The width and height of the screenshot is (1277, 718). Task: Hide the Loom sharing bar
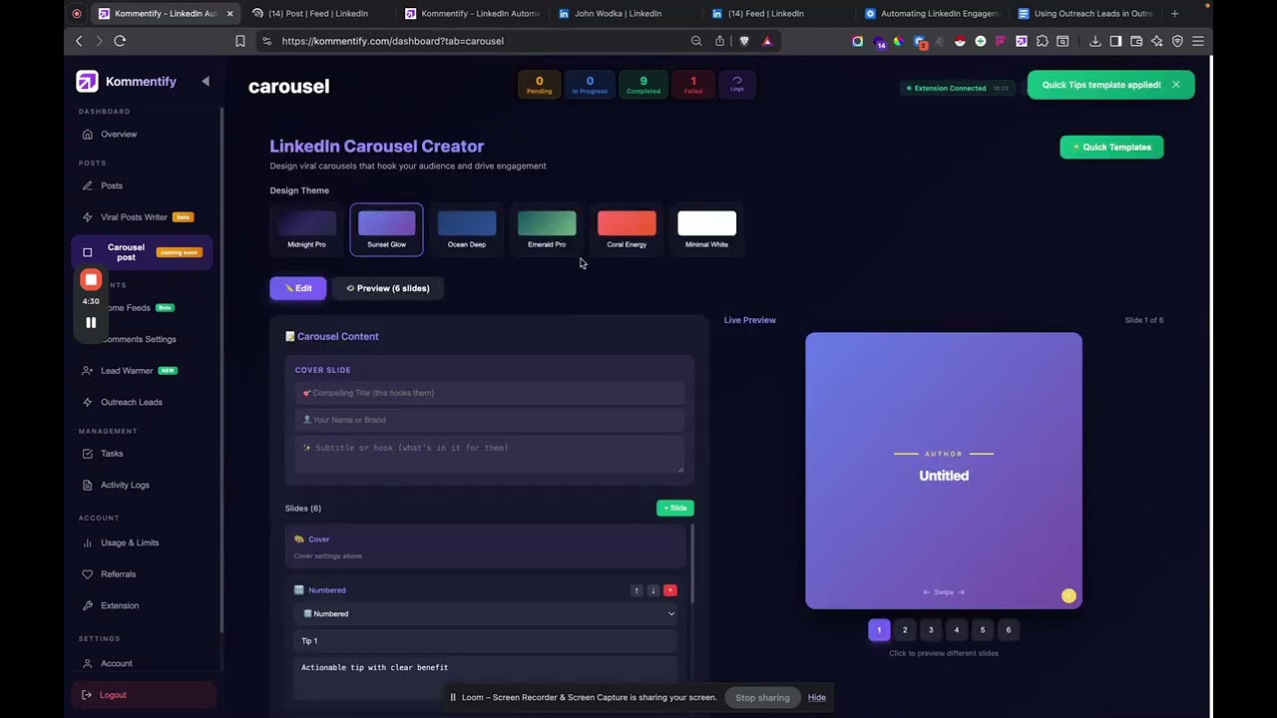[817, 698]
